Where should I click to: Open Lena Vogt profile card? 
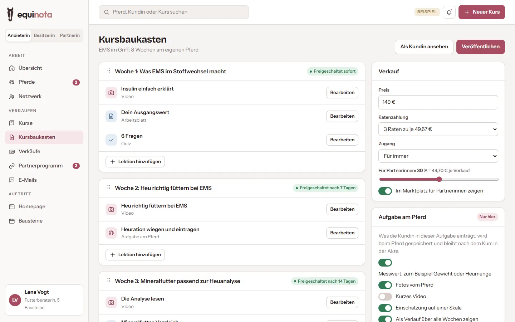(44, 300)
